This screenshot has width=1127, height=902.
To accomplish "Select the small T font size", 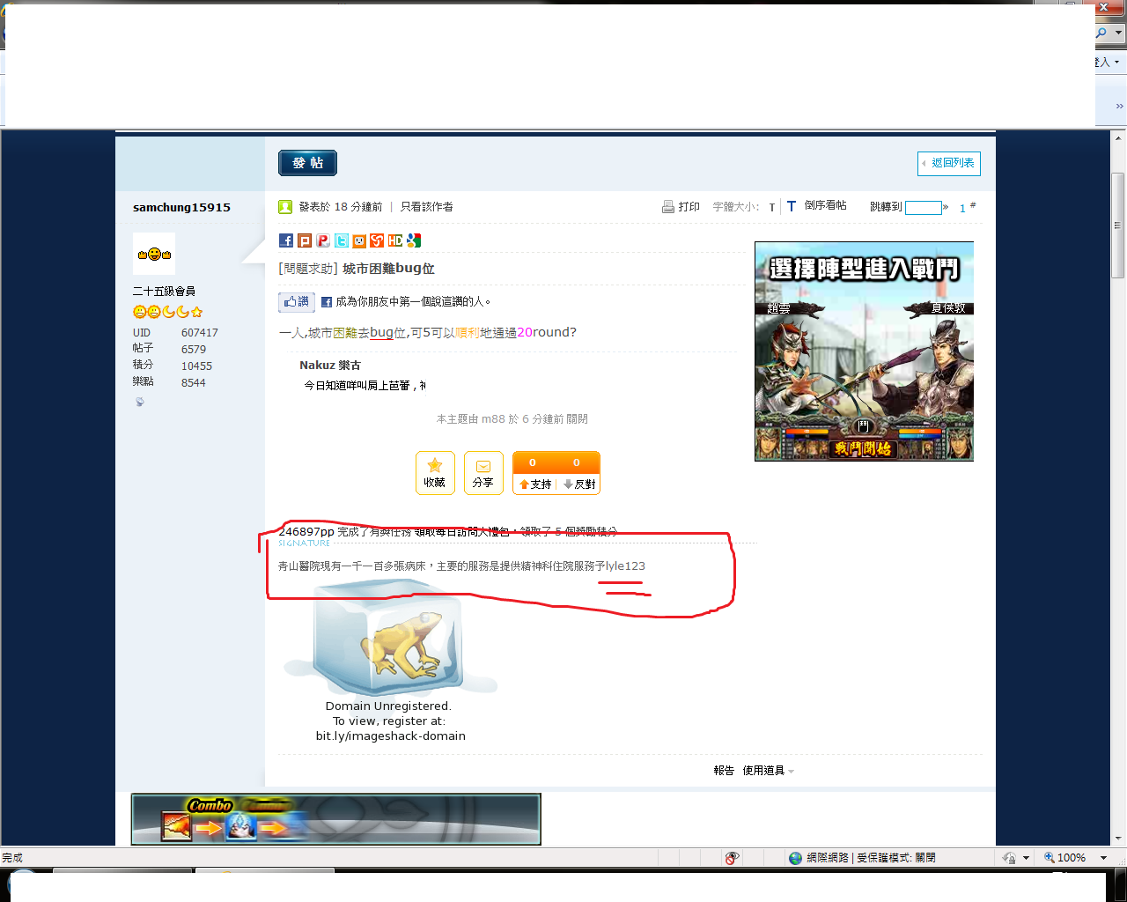I will (x=772, y=208).
